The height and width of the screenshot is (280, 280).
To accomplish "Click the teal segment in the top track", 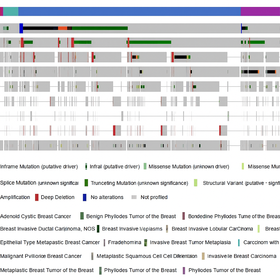I will click(11, 11).
